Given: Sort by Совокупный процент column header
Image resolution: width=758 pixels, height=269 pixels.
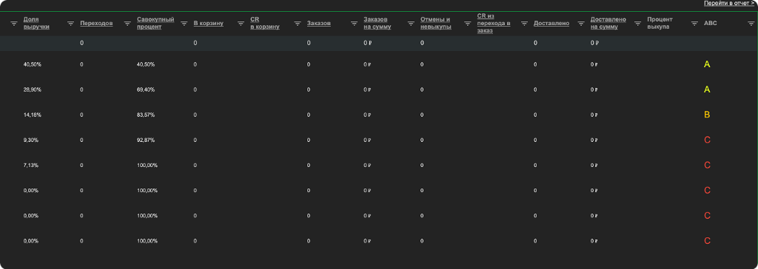Looking at the screenshot, I should [155, 23].
